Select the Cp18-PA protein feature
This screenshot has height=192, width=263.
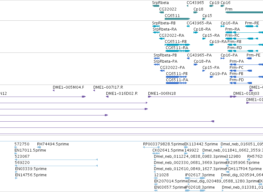(196, 65)
